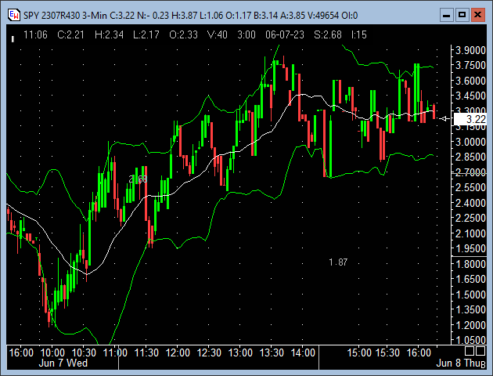
Task: Click the Jun 8 Thu date label
Action: [x=459, y=363]
